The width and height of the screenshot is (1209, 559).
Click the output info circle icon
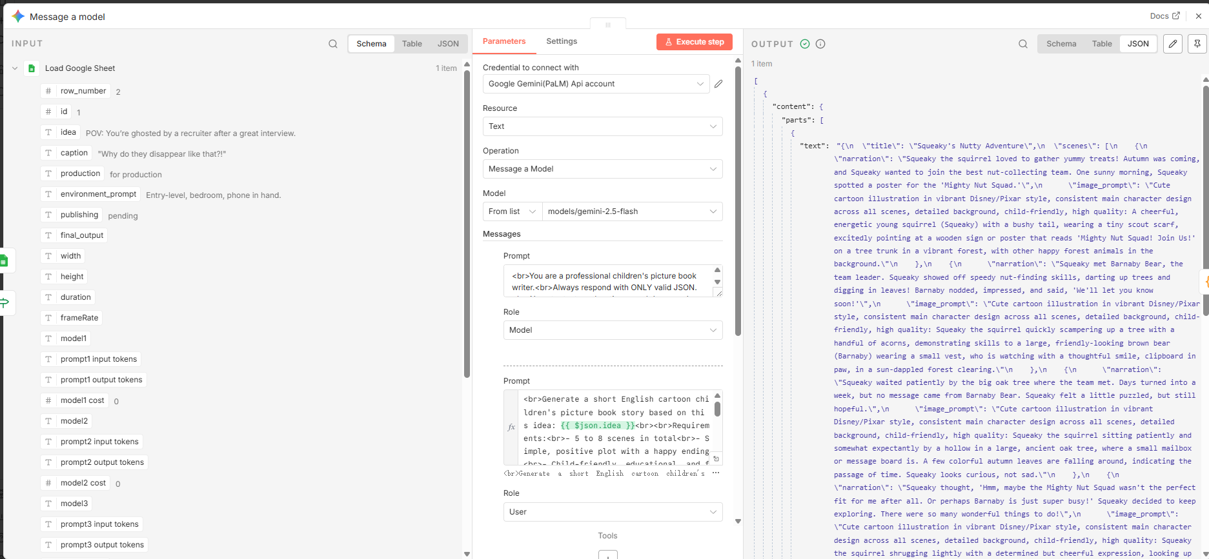820,44
